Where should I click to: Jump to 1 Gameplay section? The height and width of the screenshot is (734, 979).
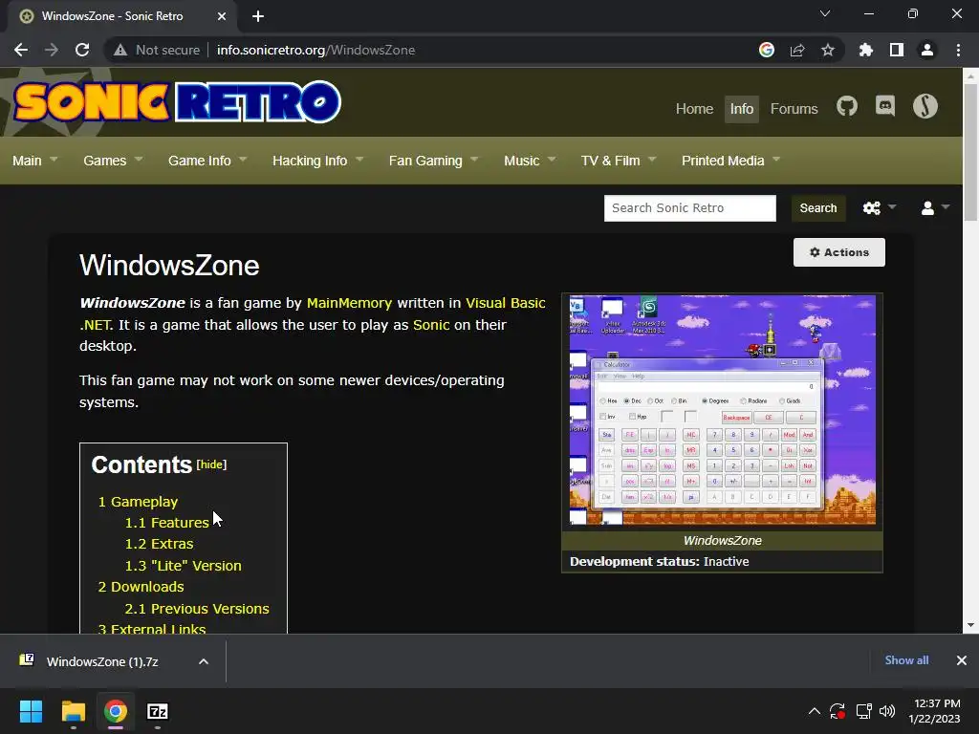tap(138, 501)
